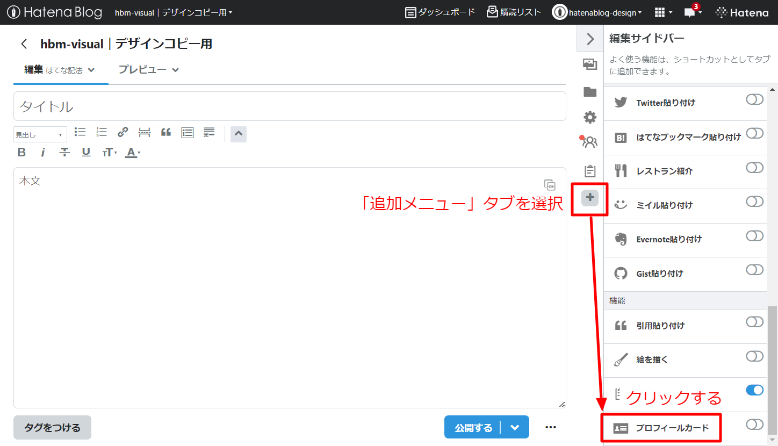Select the plus add-menu sidebar tab
This screenshot has width=778, height=446.
click(x=590, y=198)
